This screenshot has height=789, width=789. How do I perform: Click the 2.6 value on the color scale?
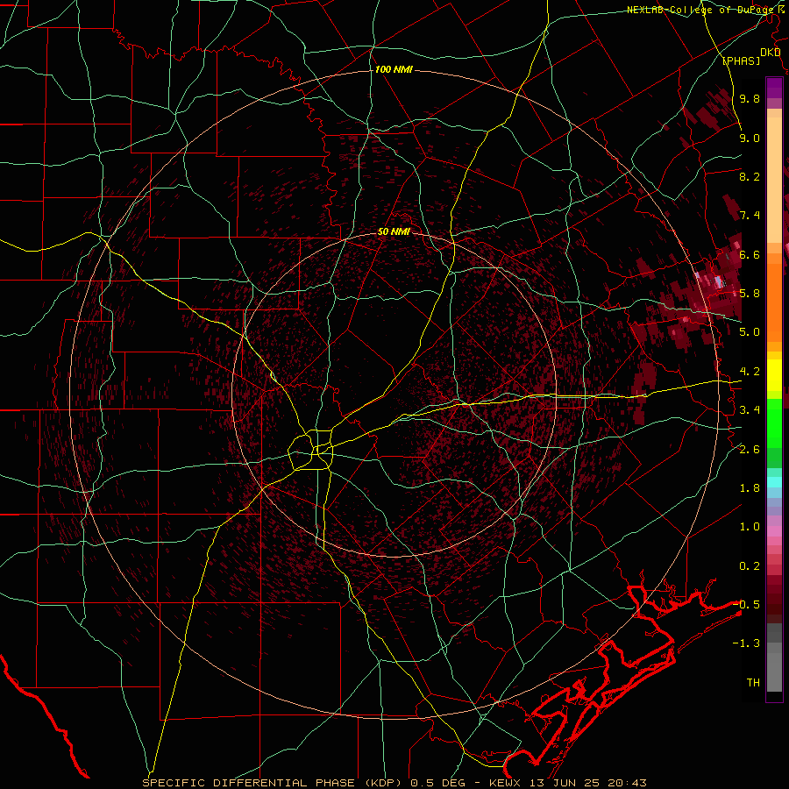click(750, 450)
